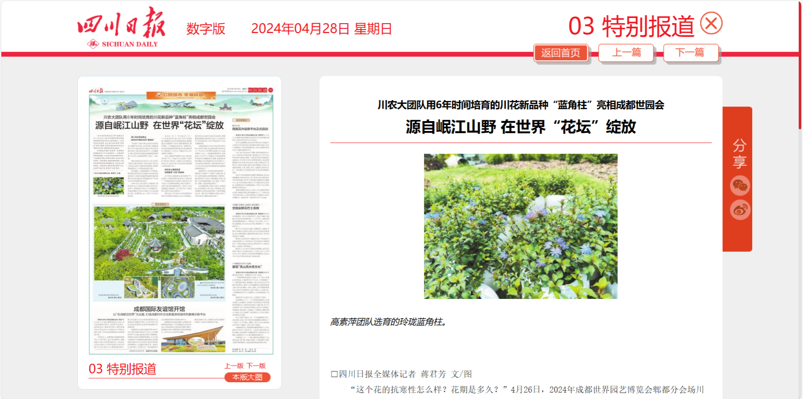
Task: Click small hydrangea photo in page thumbnail
Action: (108, 186)
